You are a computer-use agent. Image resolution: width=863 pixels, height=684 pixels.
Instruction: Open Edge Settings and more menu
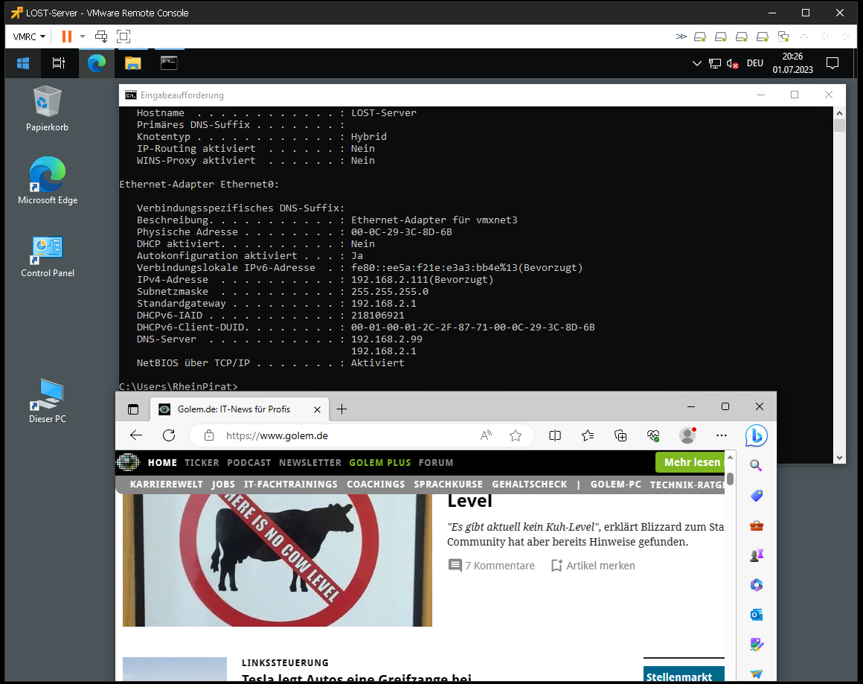click(722, 435)
